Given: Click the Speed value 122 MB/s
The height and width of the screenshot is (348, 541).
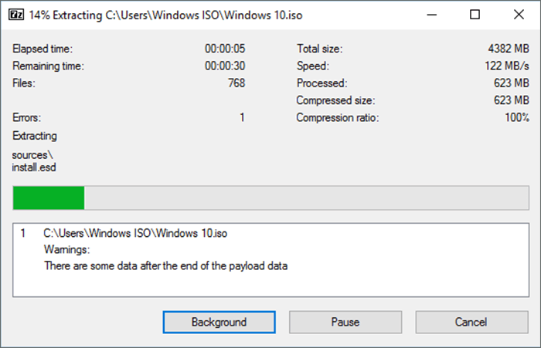Looking at the screenshot, I should (509, 66).
